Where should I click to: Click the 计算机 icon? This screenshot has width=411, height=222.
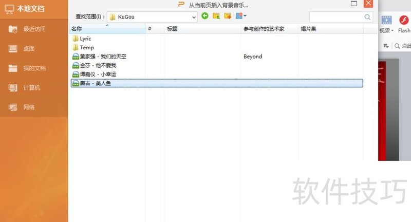coord(12,87)
